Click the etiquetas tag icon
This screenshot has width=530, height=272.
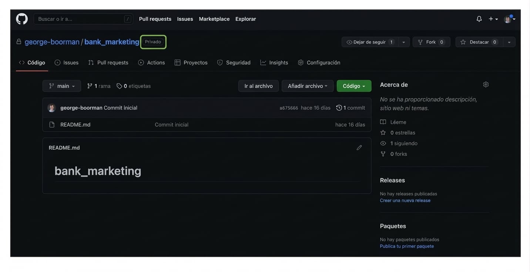tap(119, 86)
